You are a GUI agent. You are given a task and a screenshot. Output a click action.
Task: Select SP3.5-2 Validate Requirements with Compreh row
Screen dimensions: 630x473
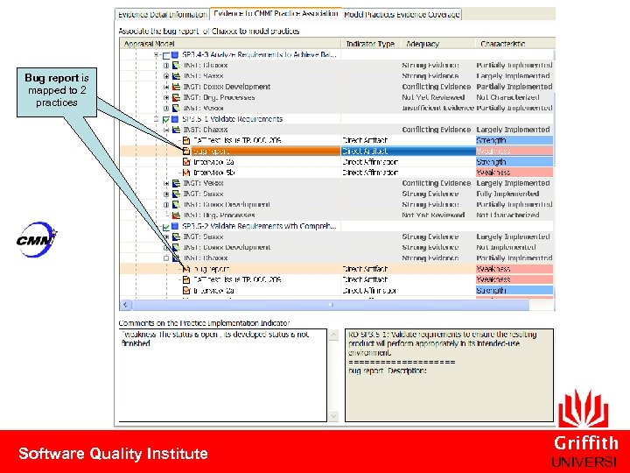pos(337,226)
